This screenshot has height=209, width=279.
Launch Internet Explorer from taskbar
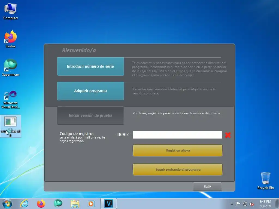pyautogui.click(x=24, y=204)
